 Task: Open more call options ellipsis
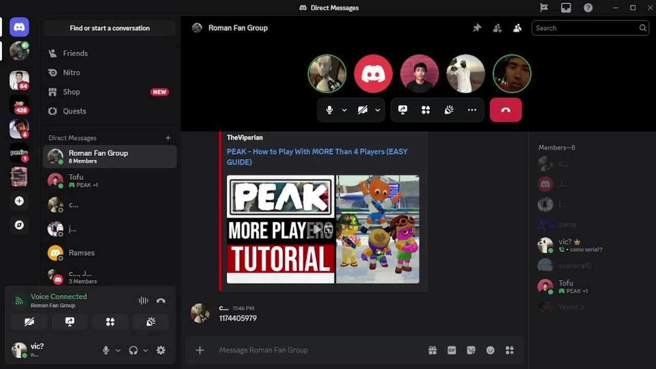(x=472, y=110)
